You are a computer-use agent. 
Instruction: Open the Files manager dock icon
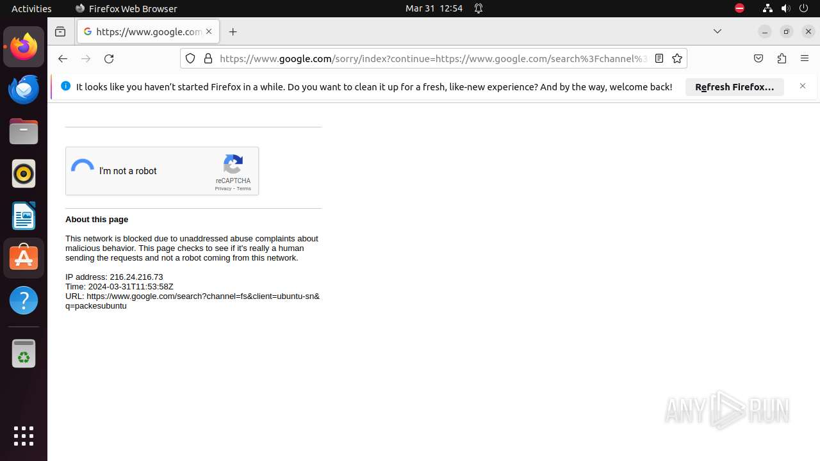click(x=24, y=131)
